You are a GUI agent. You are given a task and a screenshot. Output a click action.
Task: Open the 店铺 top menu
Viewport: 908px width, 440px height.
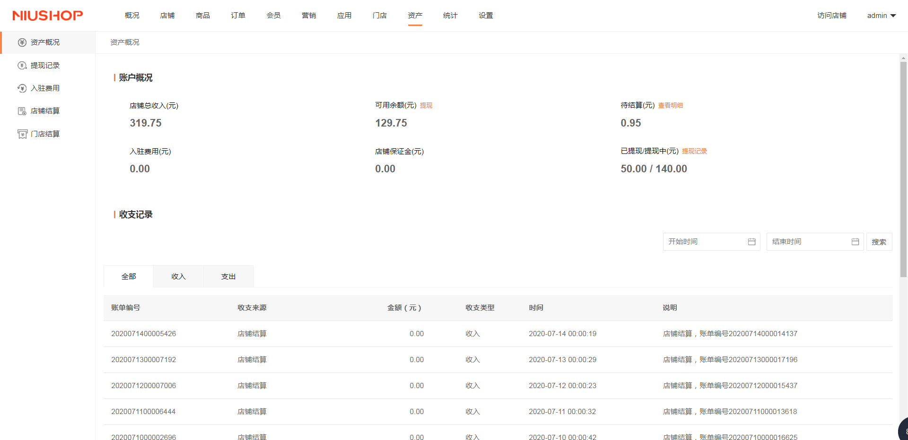click(167, 16)
